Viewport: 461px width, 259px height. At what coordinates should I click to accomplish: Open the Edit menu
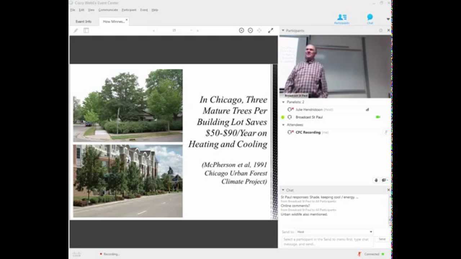82,10
